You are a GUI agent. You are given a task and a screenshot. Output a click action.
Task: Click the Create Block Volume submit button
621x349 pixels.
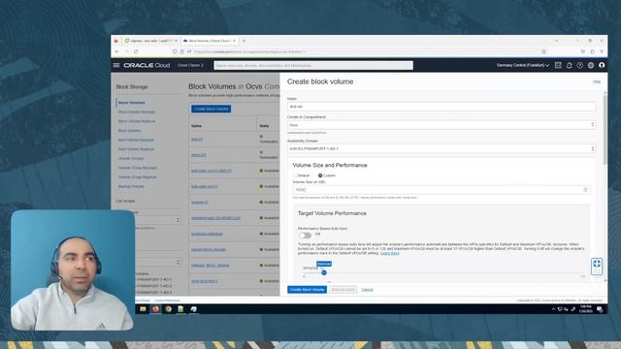307,290
